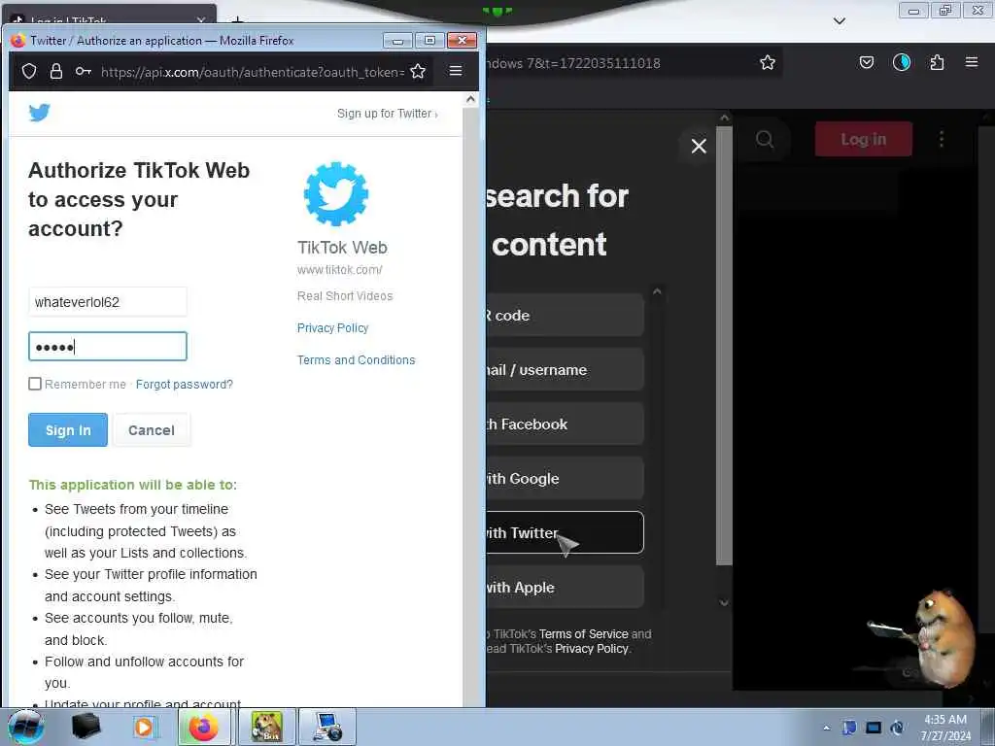Open the list all tabs dropdown arrow
Viewport: 995px width, 746px height.
pyautogui.click(x=839, y=21)
